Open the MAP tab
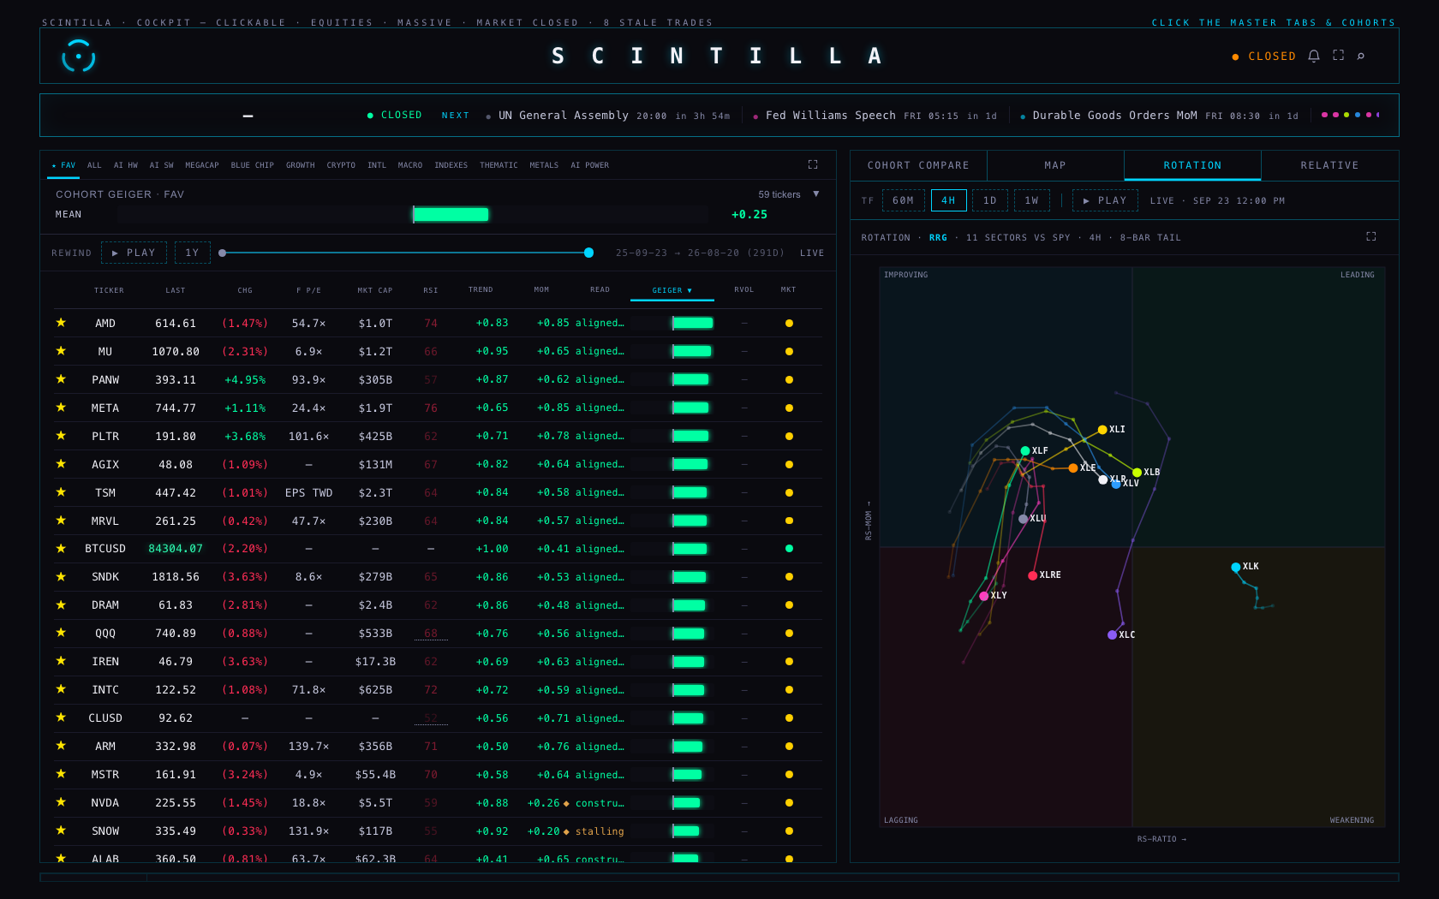This screenshot has width=1439, height=899. click(x=1055, y=165)
